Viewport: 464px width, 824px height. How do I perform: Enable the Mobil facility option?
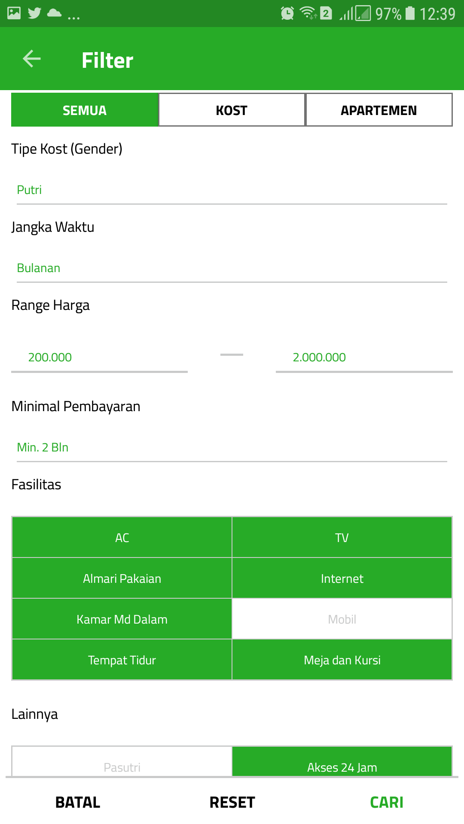(x=342, y=619)
